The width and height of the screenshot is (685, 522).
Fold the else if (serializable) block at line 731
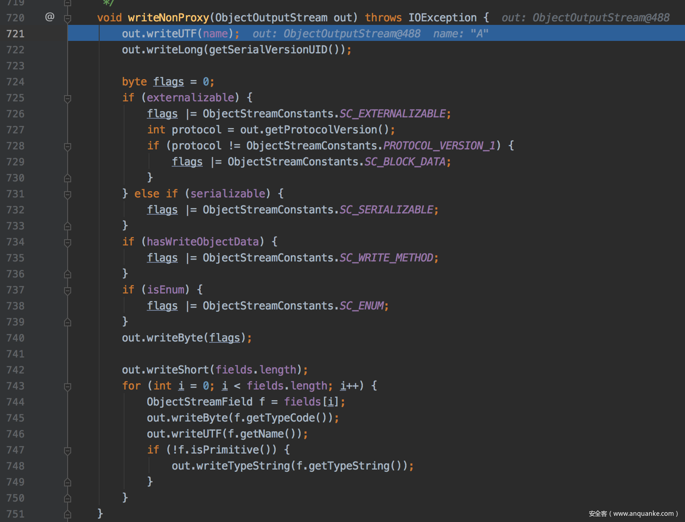coord(68,194)
